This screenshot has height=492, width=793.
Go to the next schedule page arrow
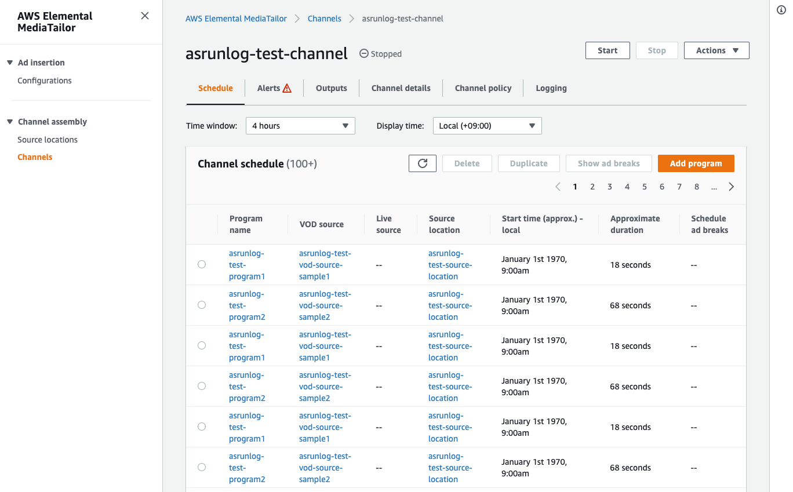[732, 187]
